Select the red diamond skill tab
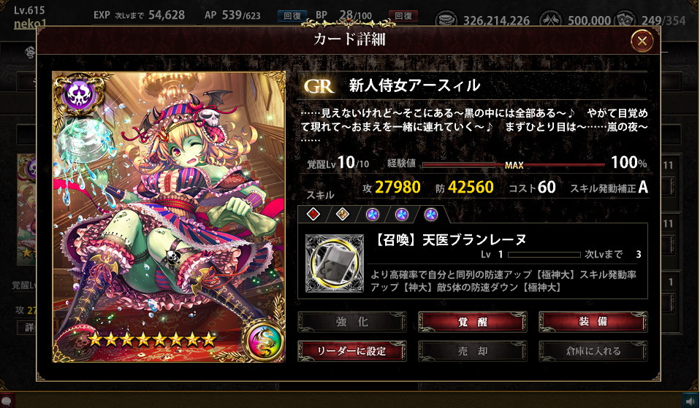This screenshot has height=408, width=700. click(x=313, y=215)
